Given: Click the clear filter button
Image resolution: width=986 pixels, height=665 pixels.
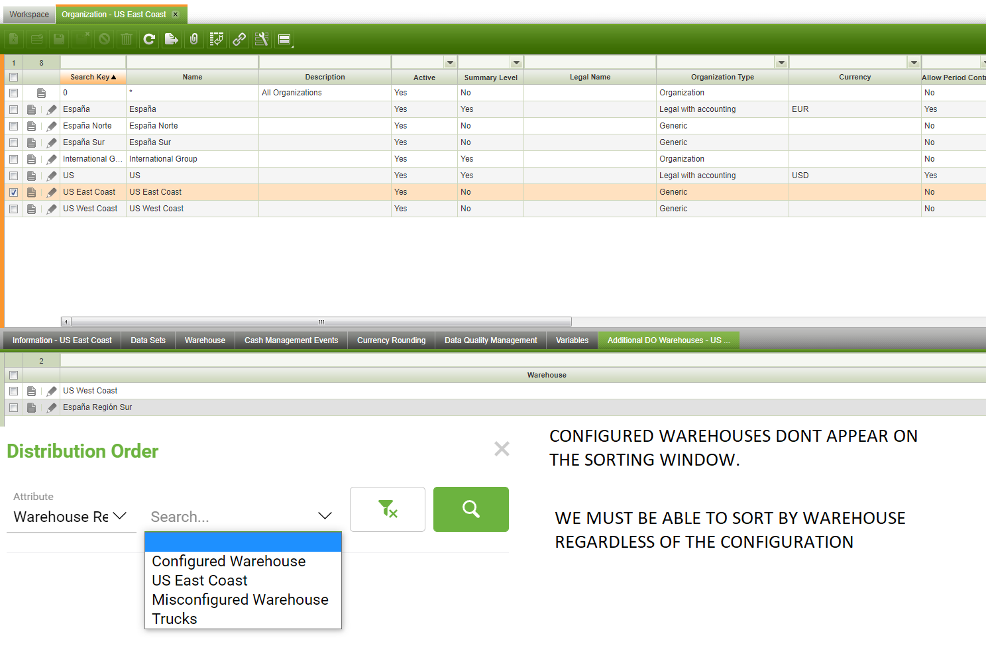Looking at the screenshot, I should tap(388, 509).
